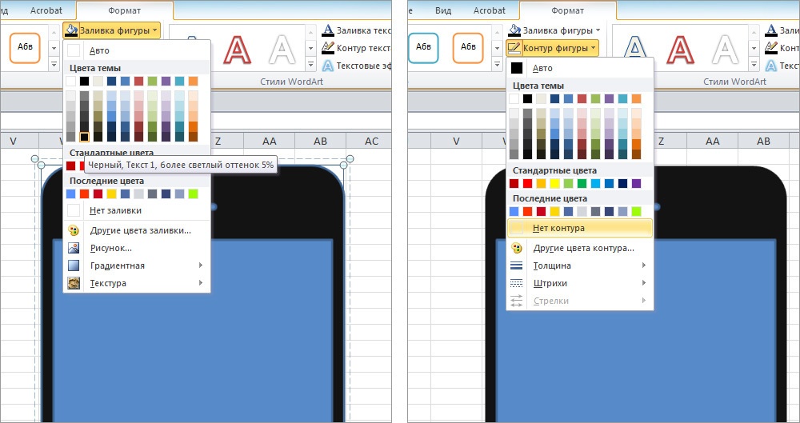This screenshot has height=423, width=800.
Task: Pick black theme color in left fill menu
Action: pos(84,81)
